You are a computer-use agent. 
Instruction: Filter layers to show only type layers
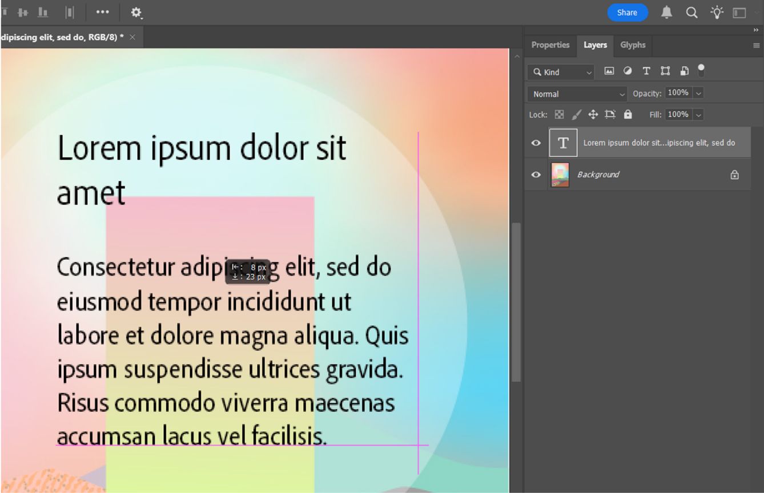(646, 70)
